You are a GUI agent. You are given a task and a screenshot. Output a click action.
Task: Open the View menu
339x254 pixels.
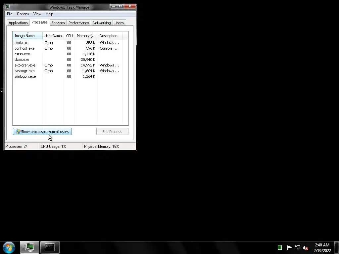pos(37,14)
